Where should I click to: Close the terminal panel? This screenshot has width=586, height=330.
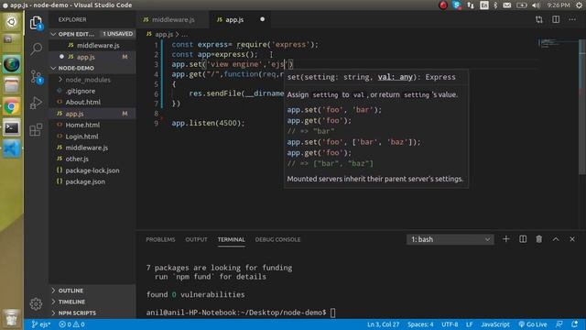click(572, 239)
